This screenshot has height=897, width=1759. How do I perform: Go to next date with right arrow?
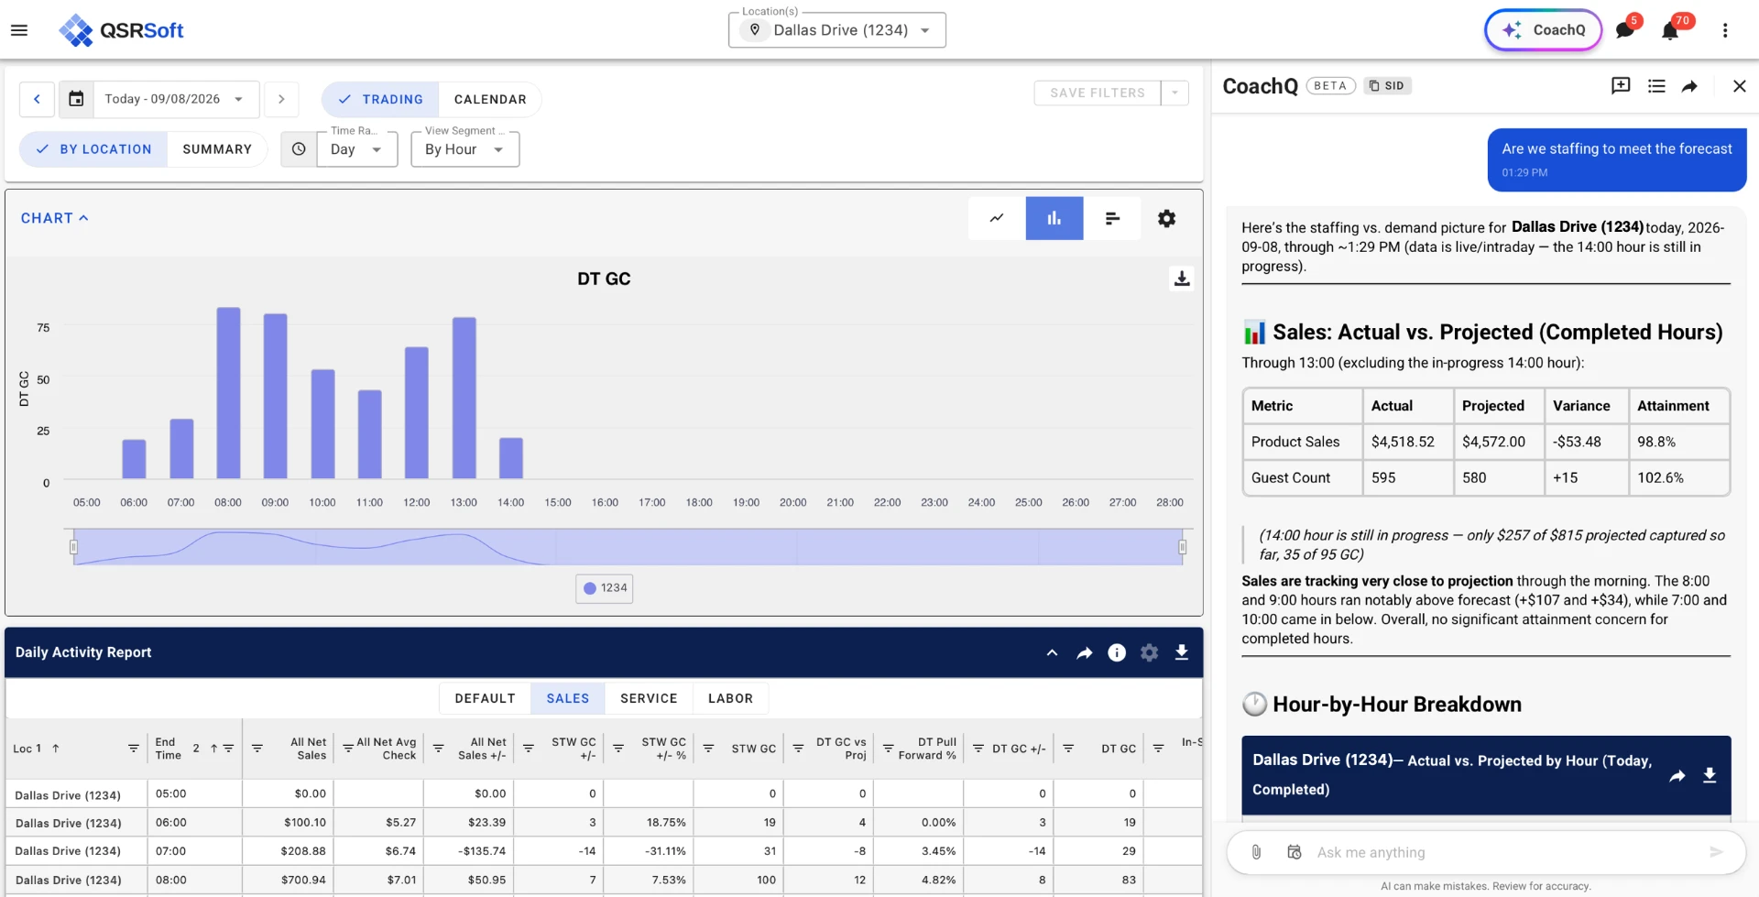pyautogui.click(x=281, y=99)
